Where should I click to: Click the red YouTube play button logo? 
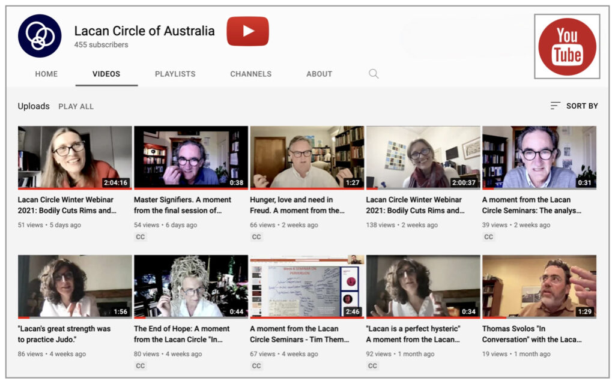pyautogui.click(x=247, y=31)
